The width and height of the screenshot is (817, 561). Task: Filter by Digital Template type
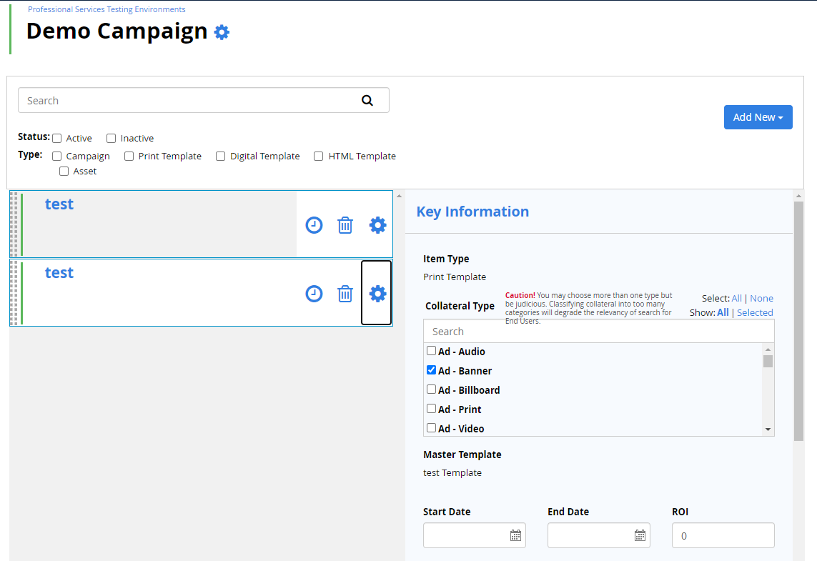pos(221,157)
